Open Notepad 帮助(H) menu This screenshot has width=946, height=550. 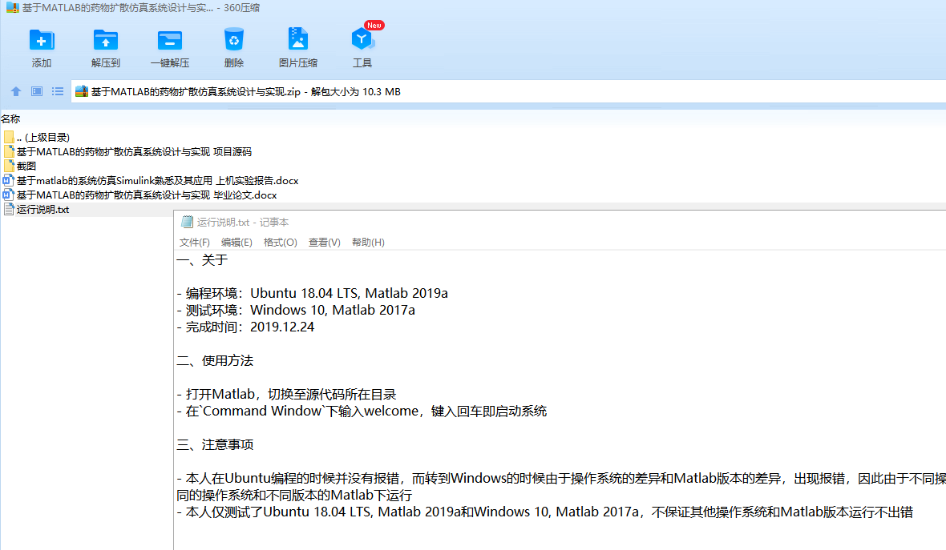click(368, 242)
